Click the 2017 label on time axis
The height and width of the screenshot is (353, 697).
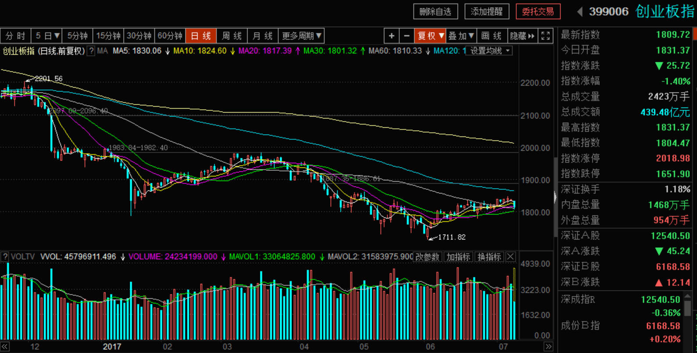(x=112, y=347)
